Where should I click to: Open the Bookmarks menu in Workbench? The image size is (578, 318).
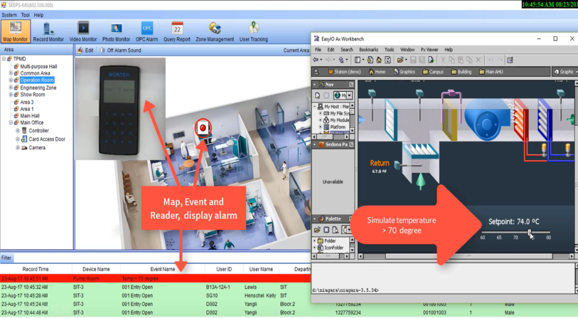click(369, 50)
